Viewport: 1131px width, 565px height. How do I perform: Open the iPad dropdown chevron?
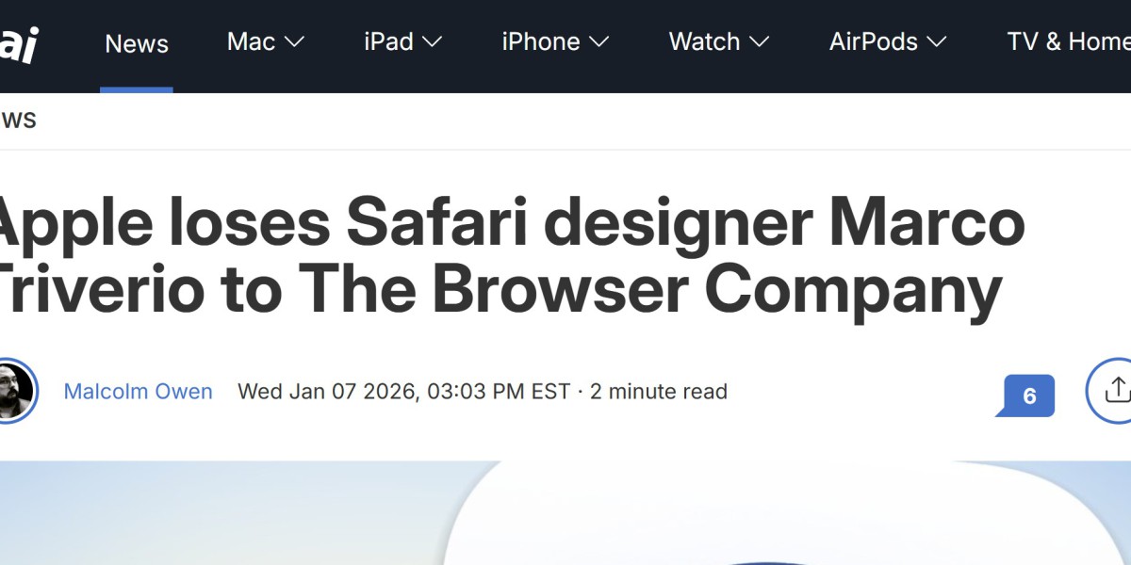(432, 42)
